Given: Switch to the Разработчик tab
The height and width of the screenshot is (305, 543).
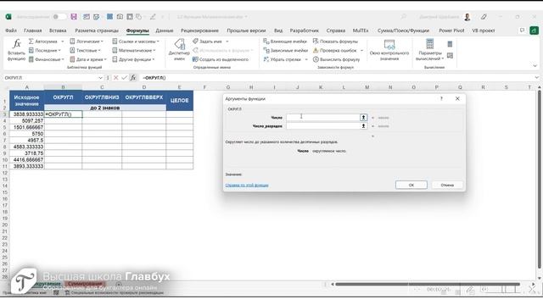Looking at the screenshot, I should [304, 30].
